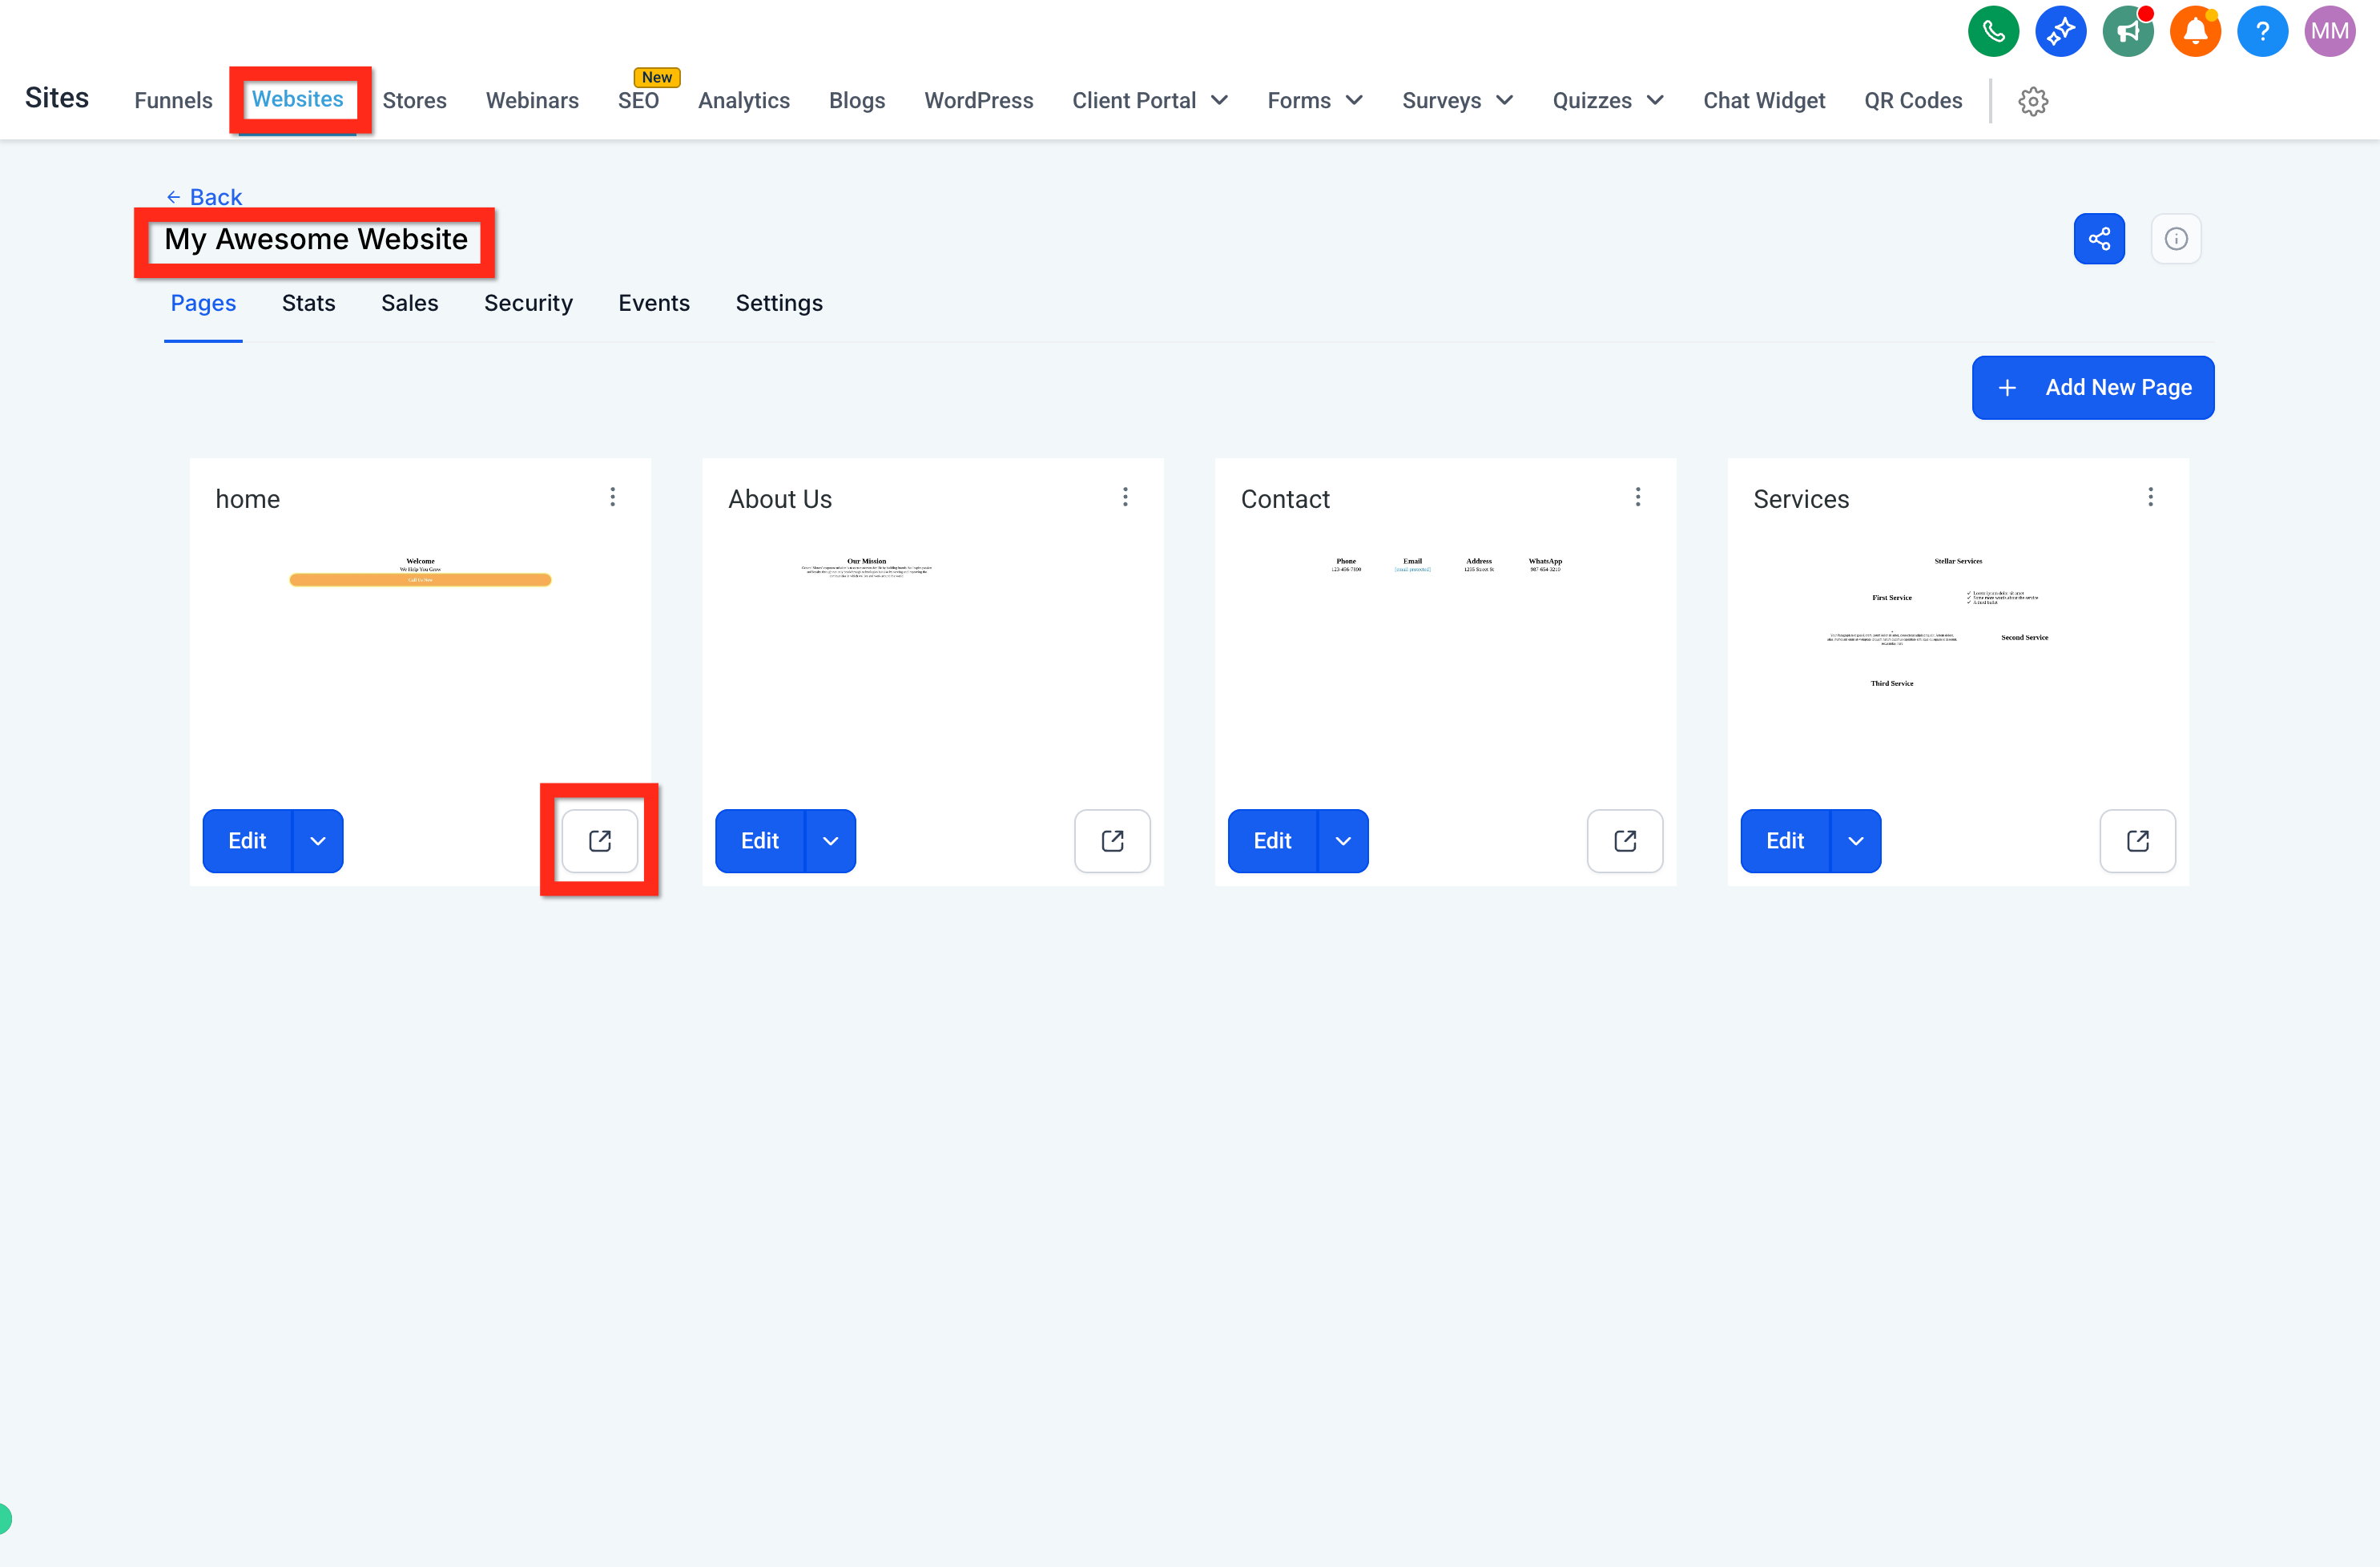
Task: Expand the Edit dropdown arrow on About Us
Action: click(831, 841)
